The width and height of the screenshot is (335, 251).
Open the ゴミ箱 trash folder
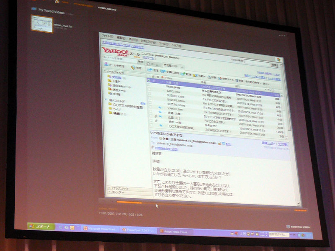click(114, 94)
